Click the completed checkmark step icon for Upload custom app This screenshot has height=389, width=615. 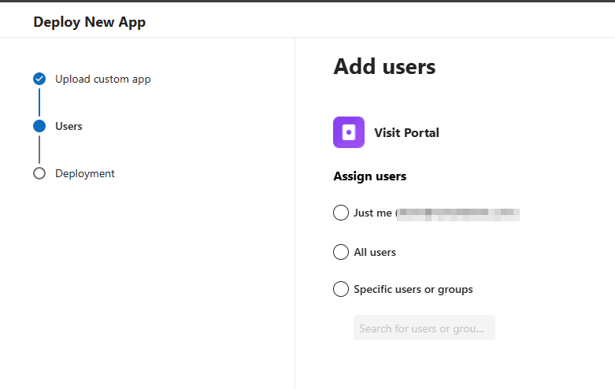(x=39, y=79)
